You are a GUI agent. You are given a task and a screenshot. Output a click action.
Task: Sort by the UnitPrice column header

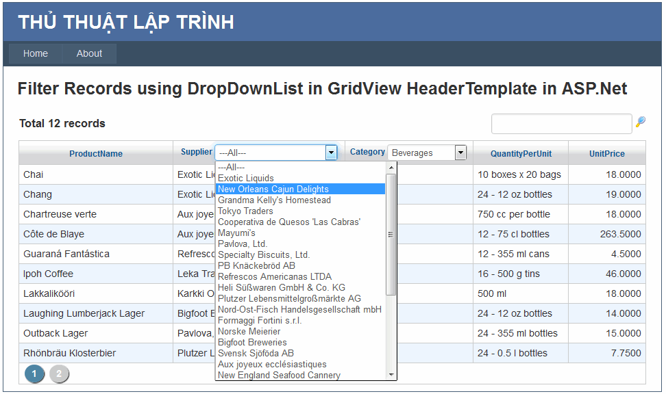(x=606, y=153)
